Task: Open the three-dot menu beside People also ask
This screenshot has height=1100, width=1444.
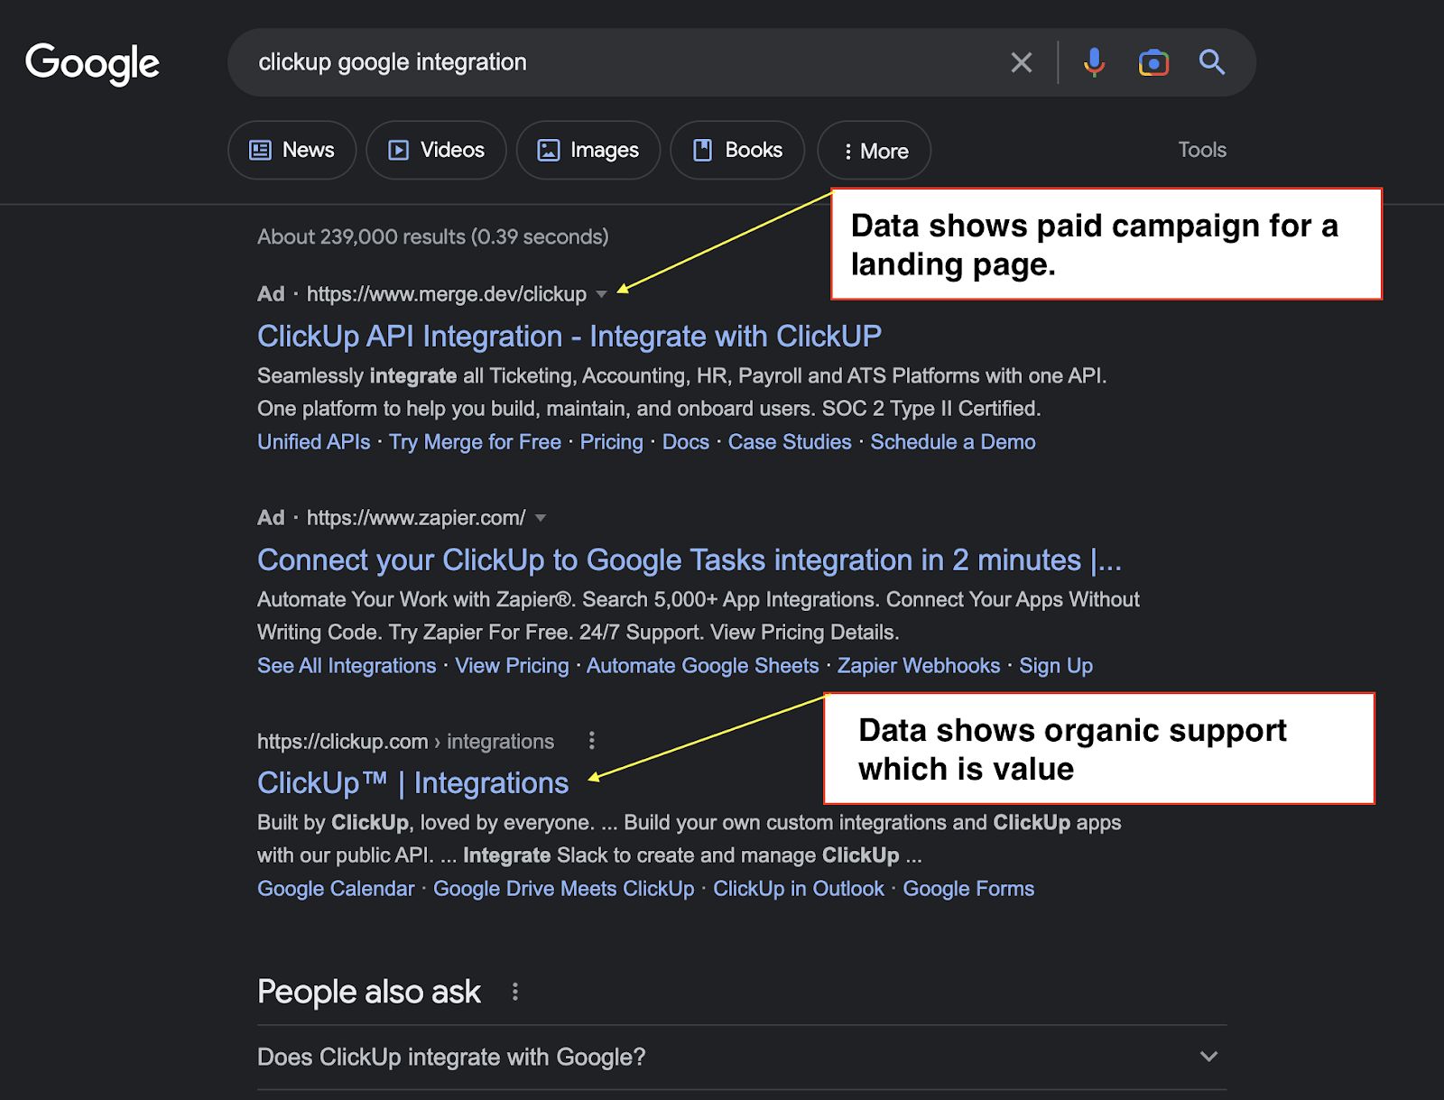Action: pyautogui.click(x=515, y=992)
